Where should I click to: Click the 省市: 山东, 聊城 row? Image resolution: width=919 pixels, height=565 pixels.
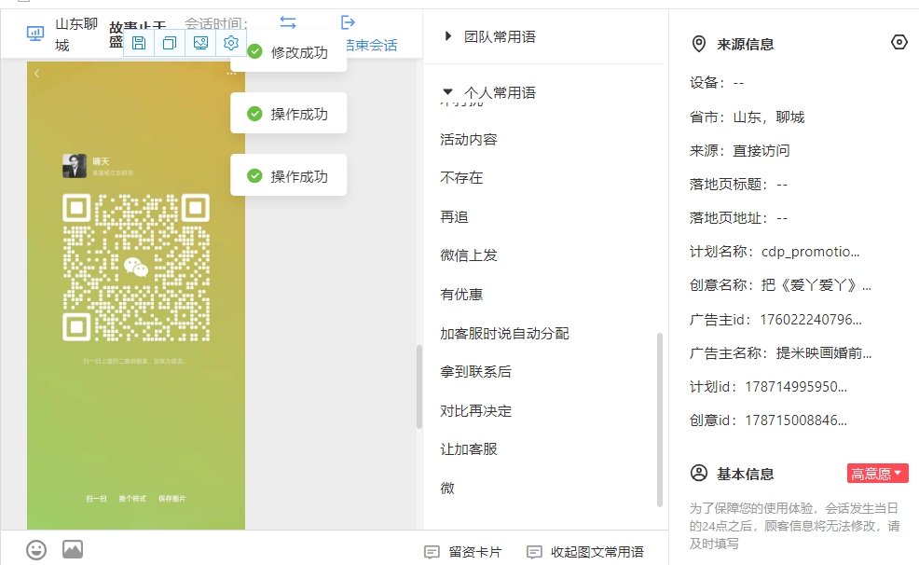tap(747, 117)
